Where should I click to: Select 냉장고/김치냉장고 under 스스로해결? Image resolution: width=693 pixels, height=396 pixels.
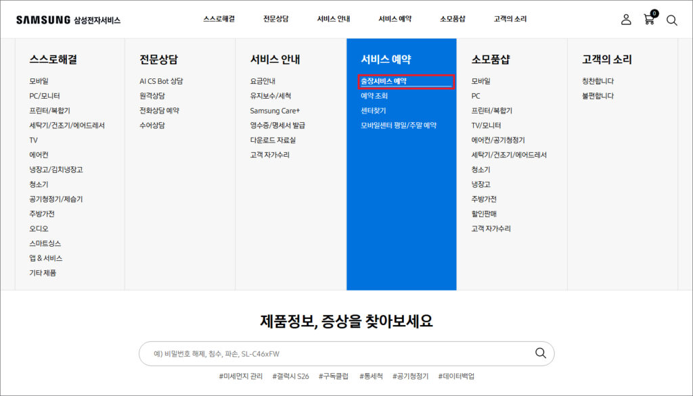point(55,170)
